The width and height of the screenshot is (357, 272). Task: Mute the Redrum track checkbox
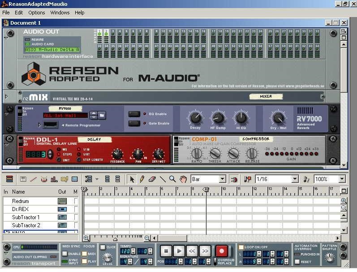[x=76, y=201]
